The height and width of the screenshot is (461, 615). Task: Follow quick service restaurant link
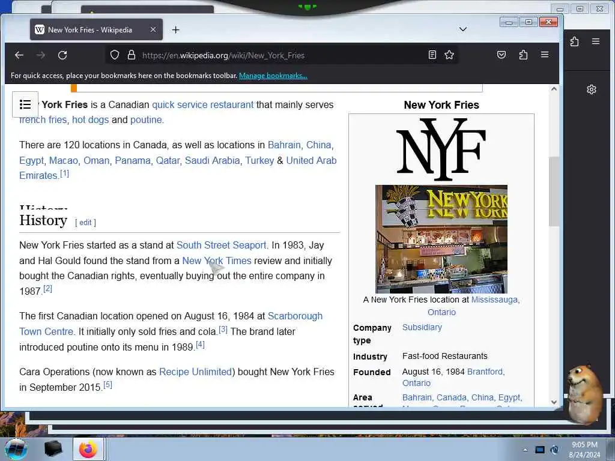pos(202,104)
